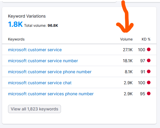Click the KD % column header
This screenshot has height=128, width=160.
(146, 39)
